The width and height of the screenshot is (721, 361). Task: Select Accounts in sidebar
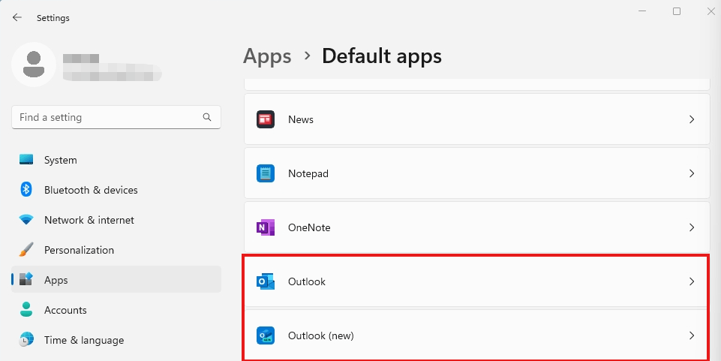tap(116, 309)
